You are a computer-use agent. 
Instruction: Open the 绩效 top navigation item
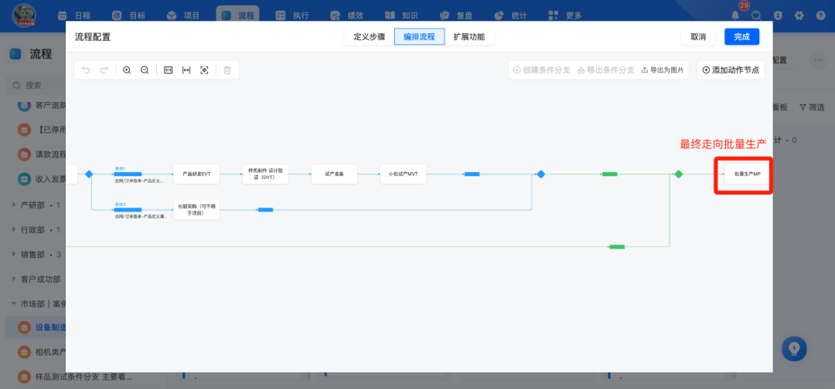point(346,15)
